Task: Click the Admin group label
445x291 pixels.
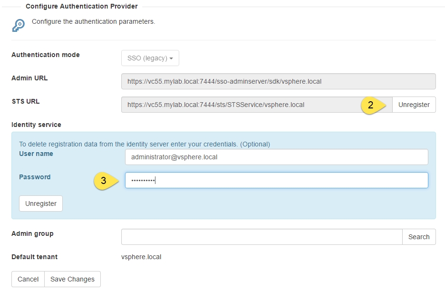Action: 32,233
